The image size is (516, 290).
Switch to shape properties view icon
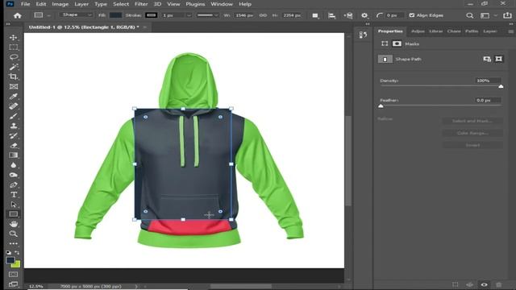click(x=385, y=43)
